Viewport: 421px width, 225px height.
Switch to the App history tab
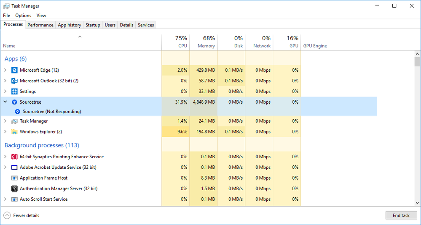pyautogui.click(x=70, y=25)
